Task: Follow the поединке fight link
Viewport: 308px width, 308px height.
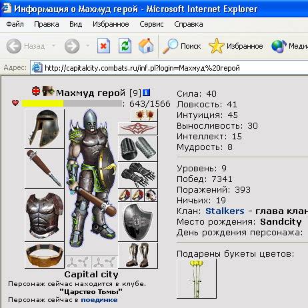Action: tap(99, 300)
